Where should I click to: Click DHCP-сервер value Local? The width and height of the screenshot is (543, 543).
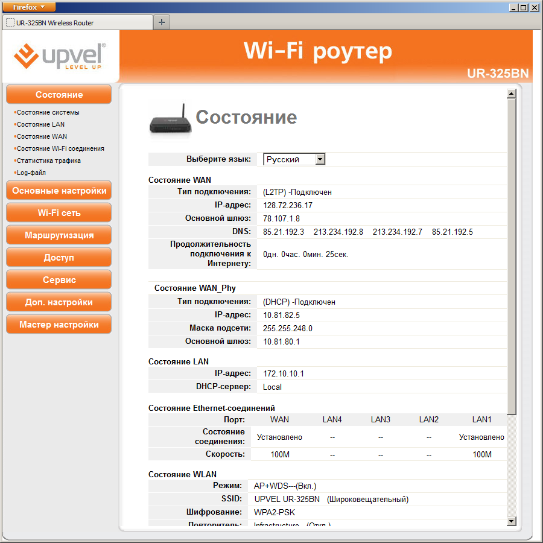coord(272,387)
